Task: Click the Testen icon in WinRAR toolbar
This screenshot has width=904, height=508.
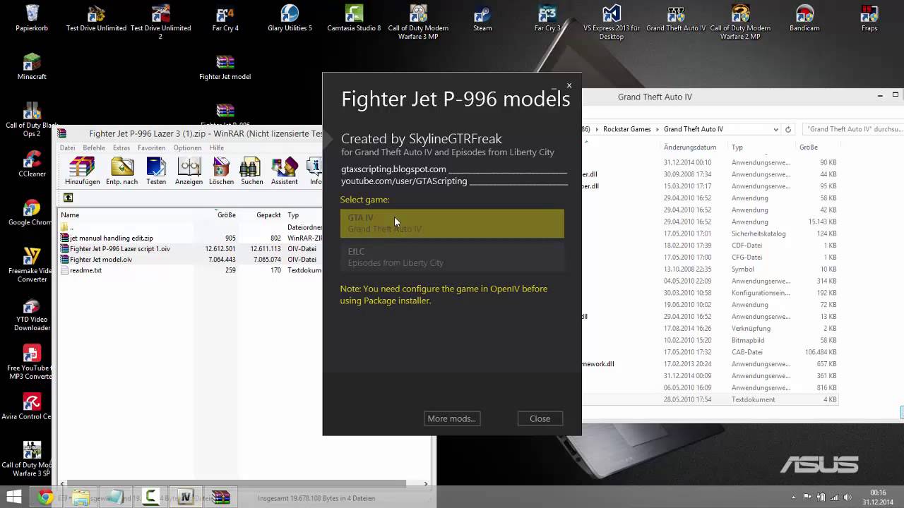Action: pos(156,171)
